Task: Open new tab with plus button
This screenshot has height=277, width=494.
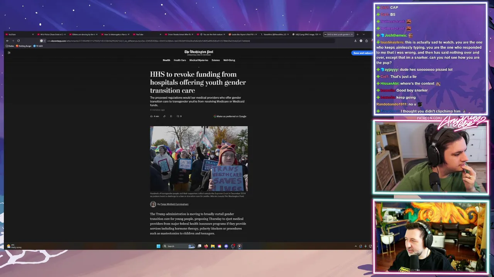Action: pos(357,35)
